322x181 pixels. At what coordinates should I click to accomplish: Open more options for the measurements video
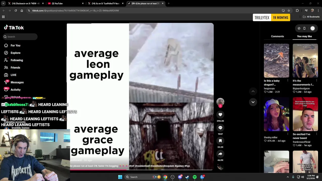[x=316, y=81]
